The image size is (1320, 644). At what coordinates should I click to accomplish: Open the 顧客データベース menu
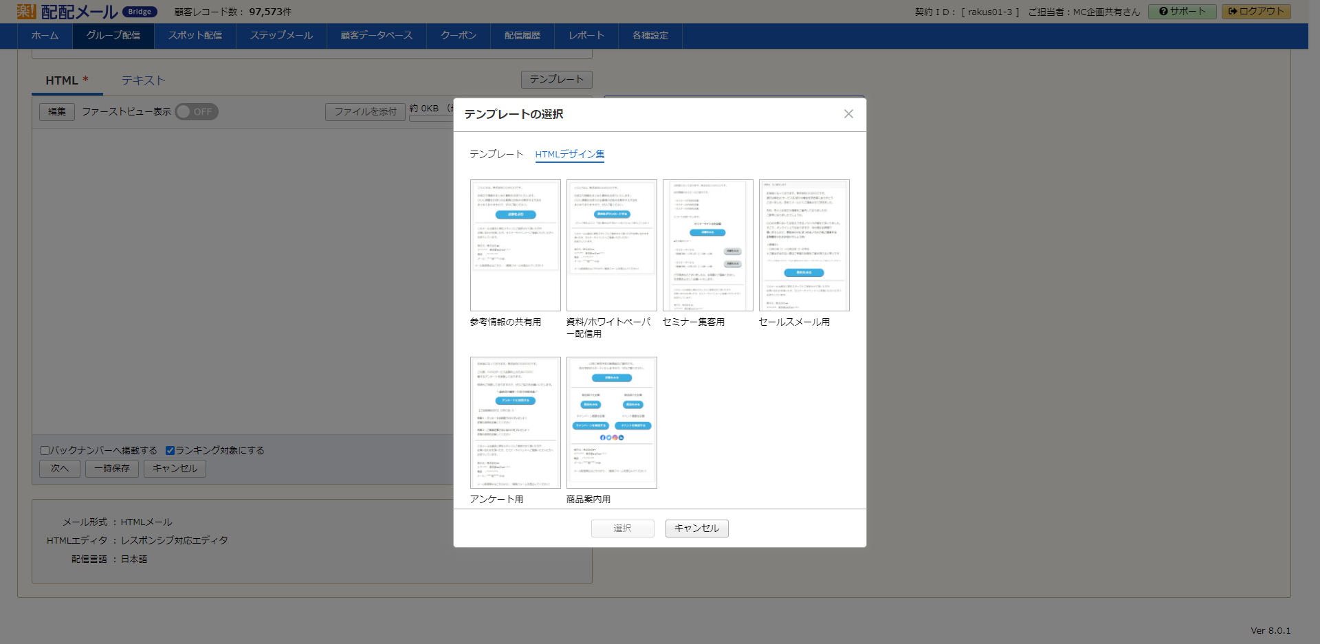(x=376, y=36)
